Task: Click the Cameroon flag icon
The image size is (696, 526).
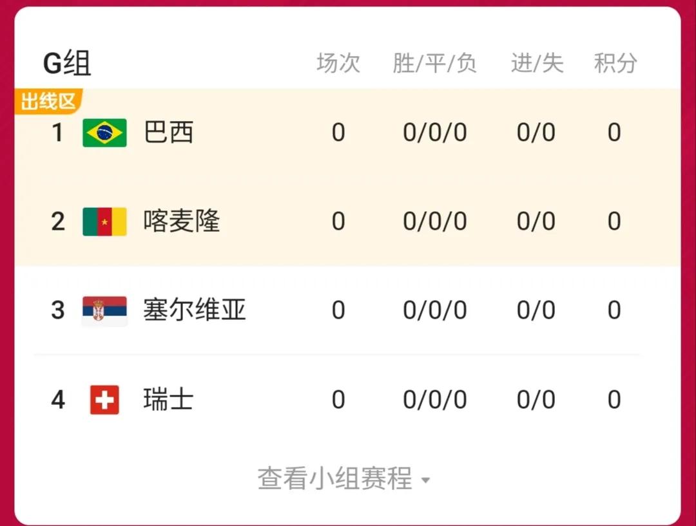Action: 105,221
